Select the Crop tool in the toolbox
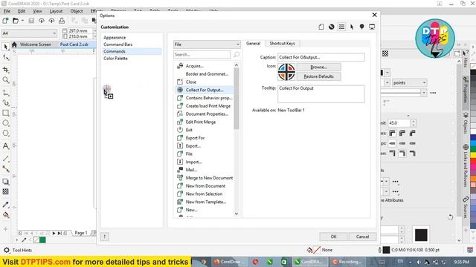 pyautogui.click(x=5, y=70)
